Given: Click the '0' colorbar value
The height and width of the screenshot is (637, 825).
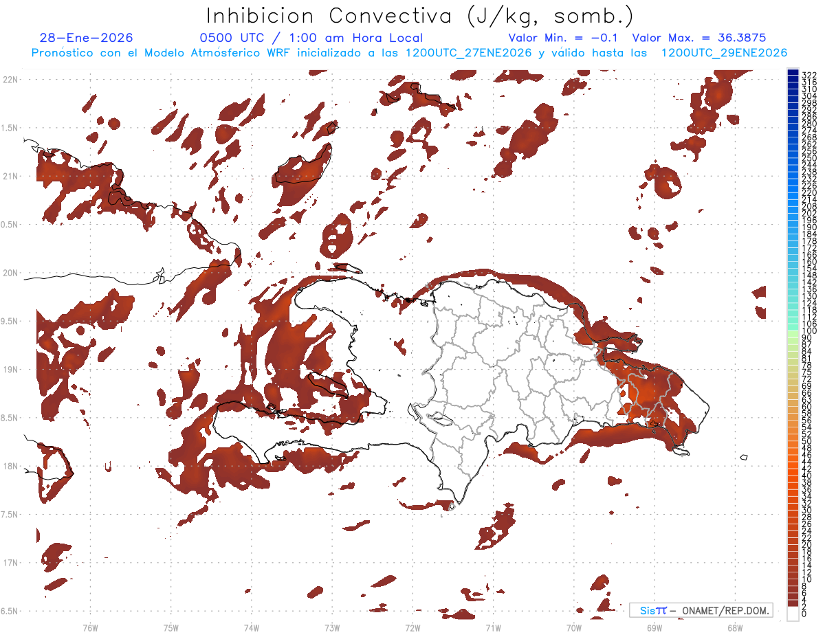Looking at the screenshot, I should [x=804, y=614].
